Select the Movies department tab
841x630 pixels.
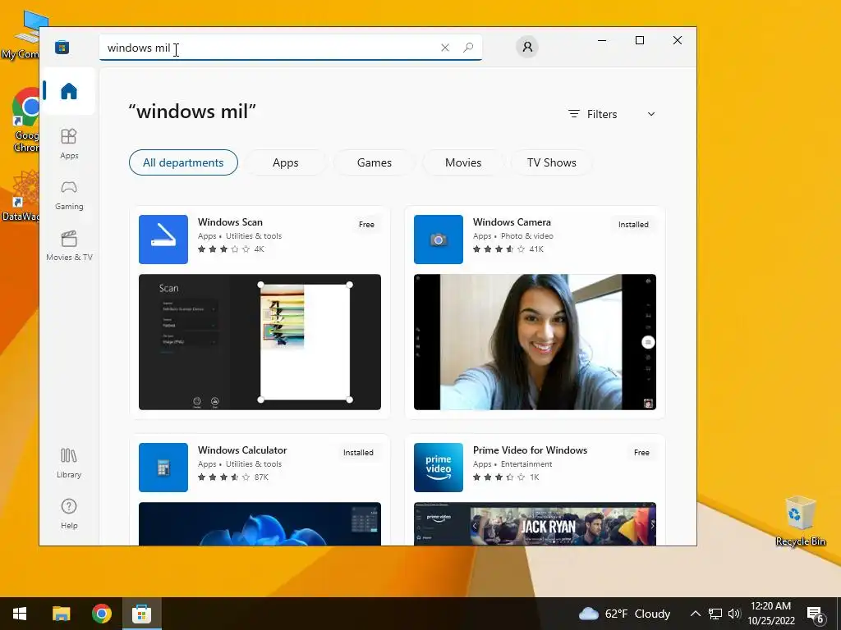click(x=463, y=162)
